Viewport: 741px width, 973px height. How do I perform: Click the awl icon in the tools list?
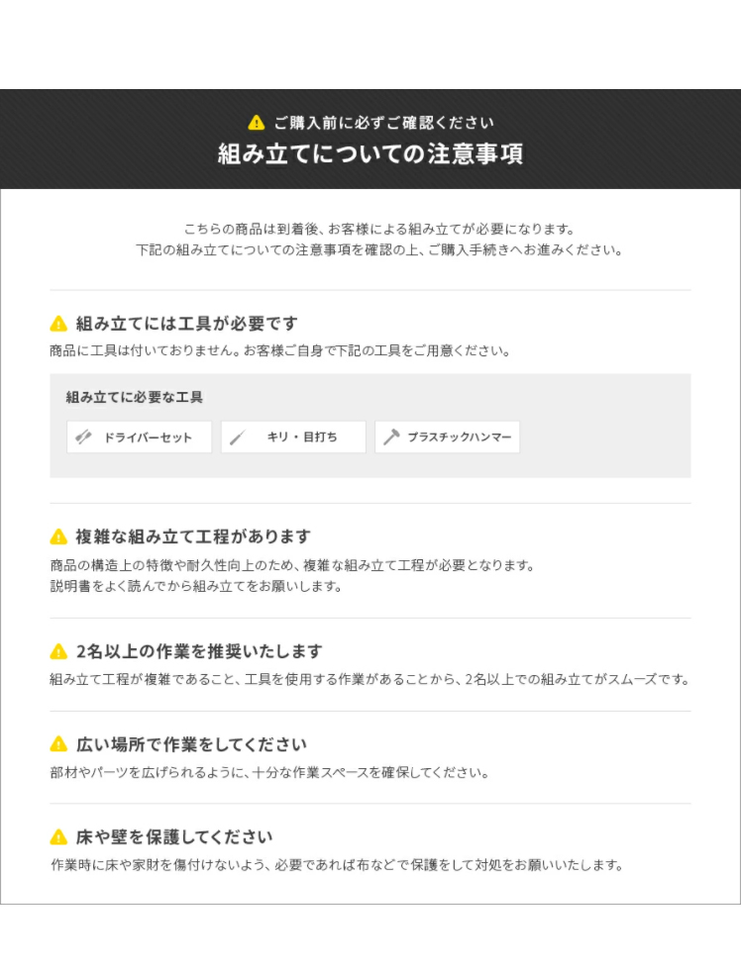point(238,438)
